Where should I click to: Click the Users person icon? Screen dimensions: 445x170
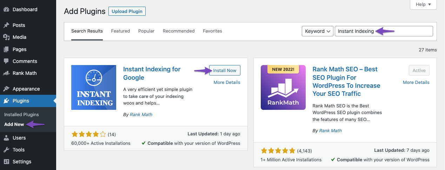coord(6,138)
